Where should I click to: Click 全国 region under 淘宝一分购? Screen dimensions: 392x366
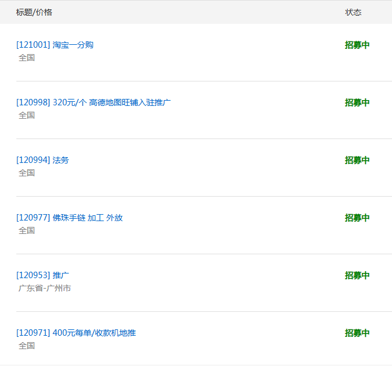[27, 58]
